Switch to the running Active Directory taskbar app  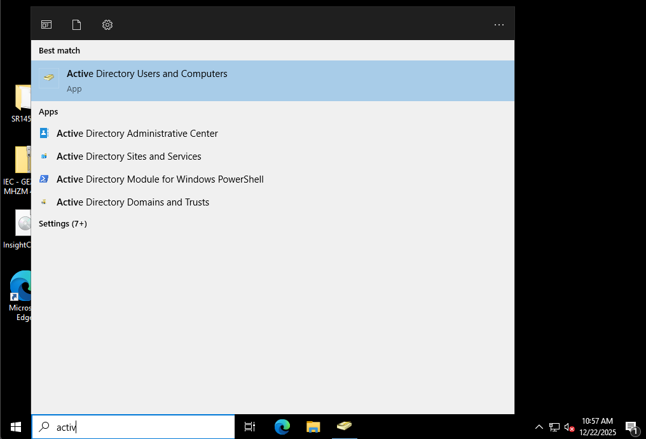(344, 427)
